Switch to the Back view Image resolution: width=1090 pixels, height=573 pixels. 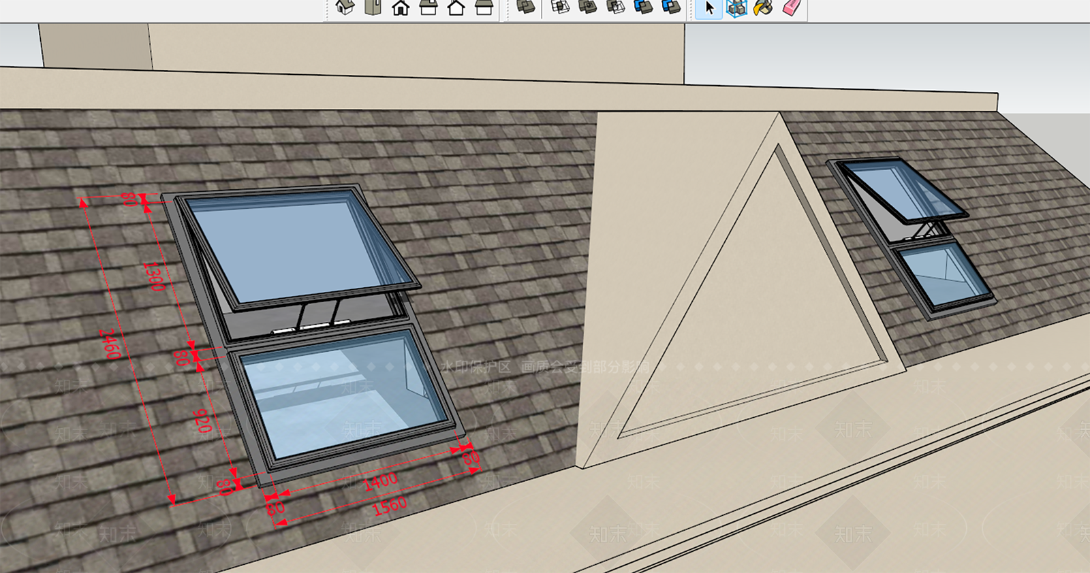(456, 7)
